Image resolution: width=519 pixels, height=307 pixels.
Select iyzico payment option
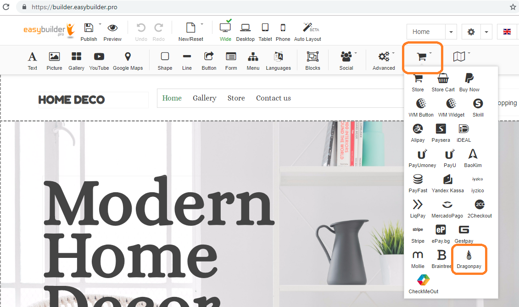(x=478, y=184)
